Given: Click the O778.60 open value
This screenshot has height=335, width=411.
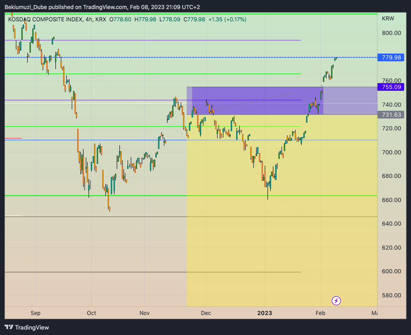Looking at the screenshot, I should pyautogui.click(x=120, y=20).
